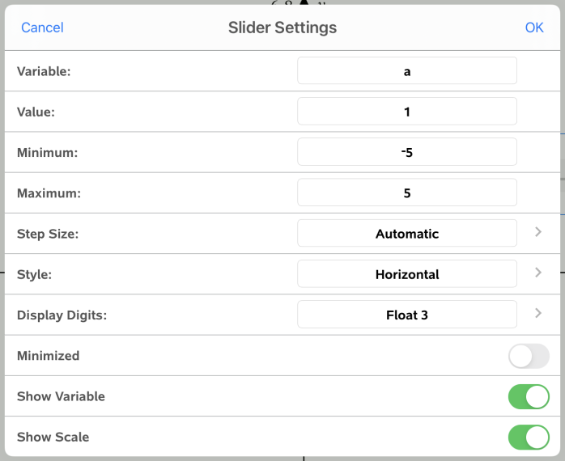Enable the Minimized toggle
This screenshot has height=461, width=565.
tap(529, 356)
